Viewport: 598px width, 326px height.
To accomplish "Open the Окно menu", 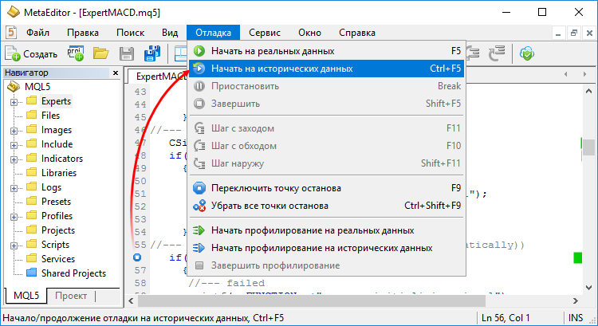I will coord(309,33).
